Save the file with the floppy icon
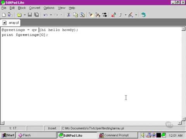186x139 pixels. (30, 15)
